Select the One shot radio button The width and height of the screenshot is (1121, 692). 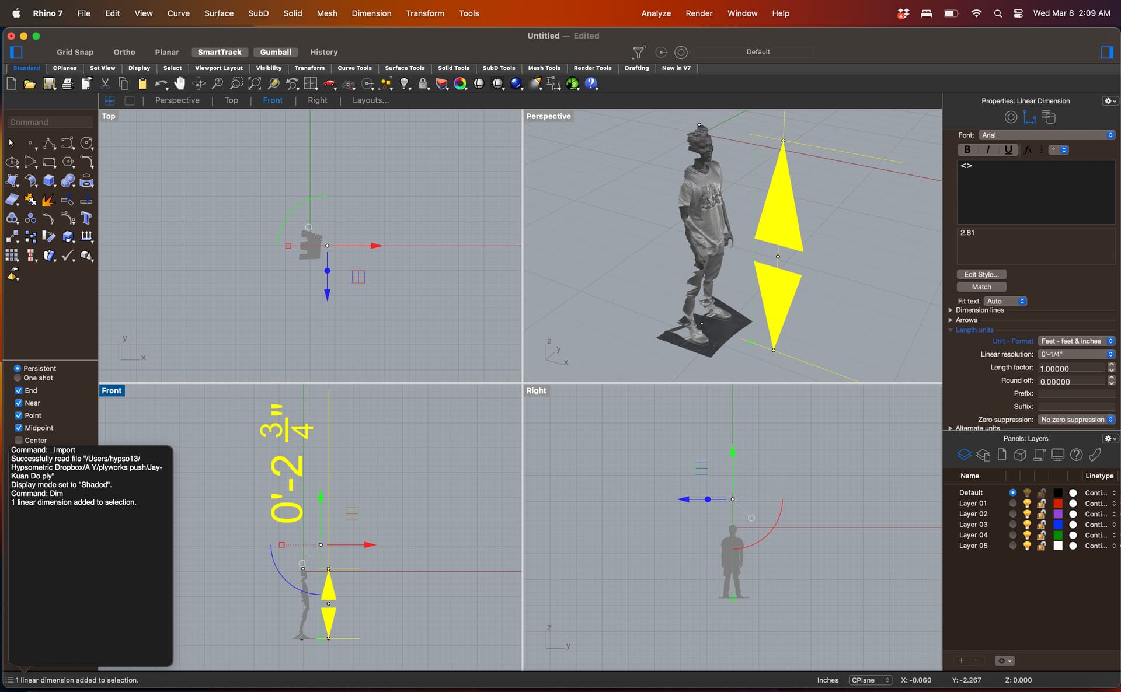18,378
